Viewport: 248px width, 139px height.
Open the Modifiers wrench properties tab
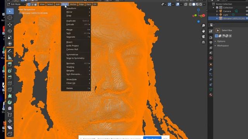point(211,69)
